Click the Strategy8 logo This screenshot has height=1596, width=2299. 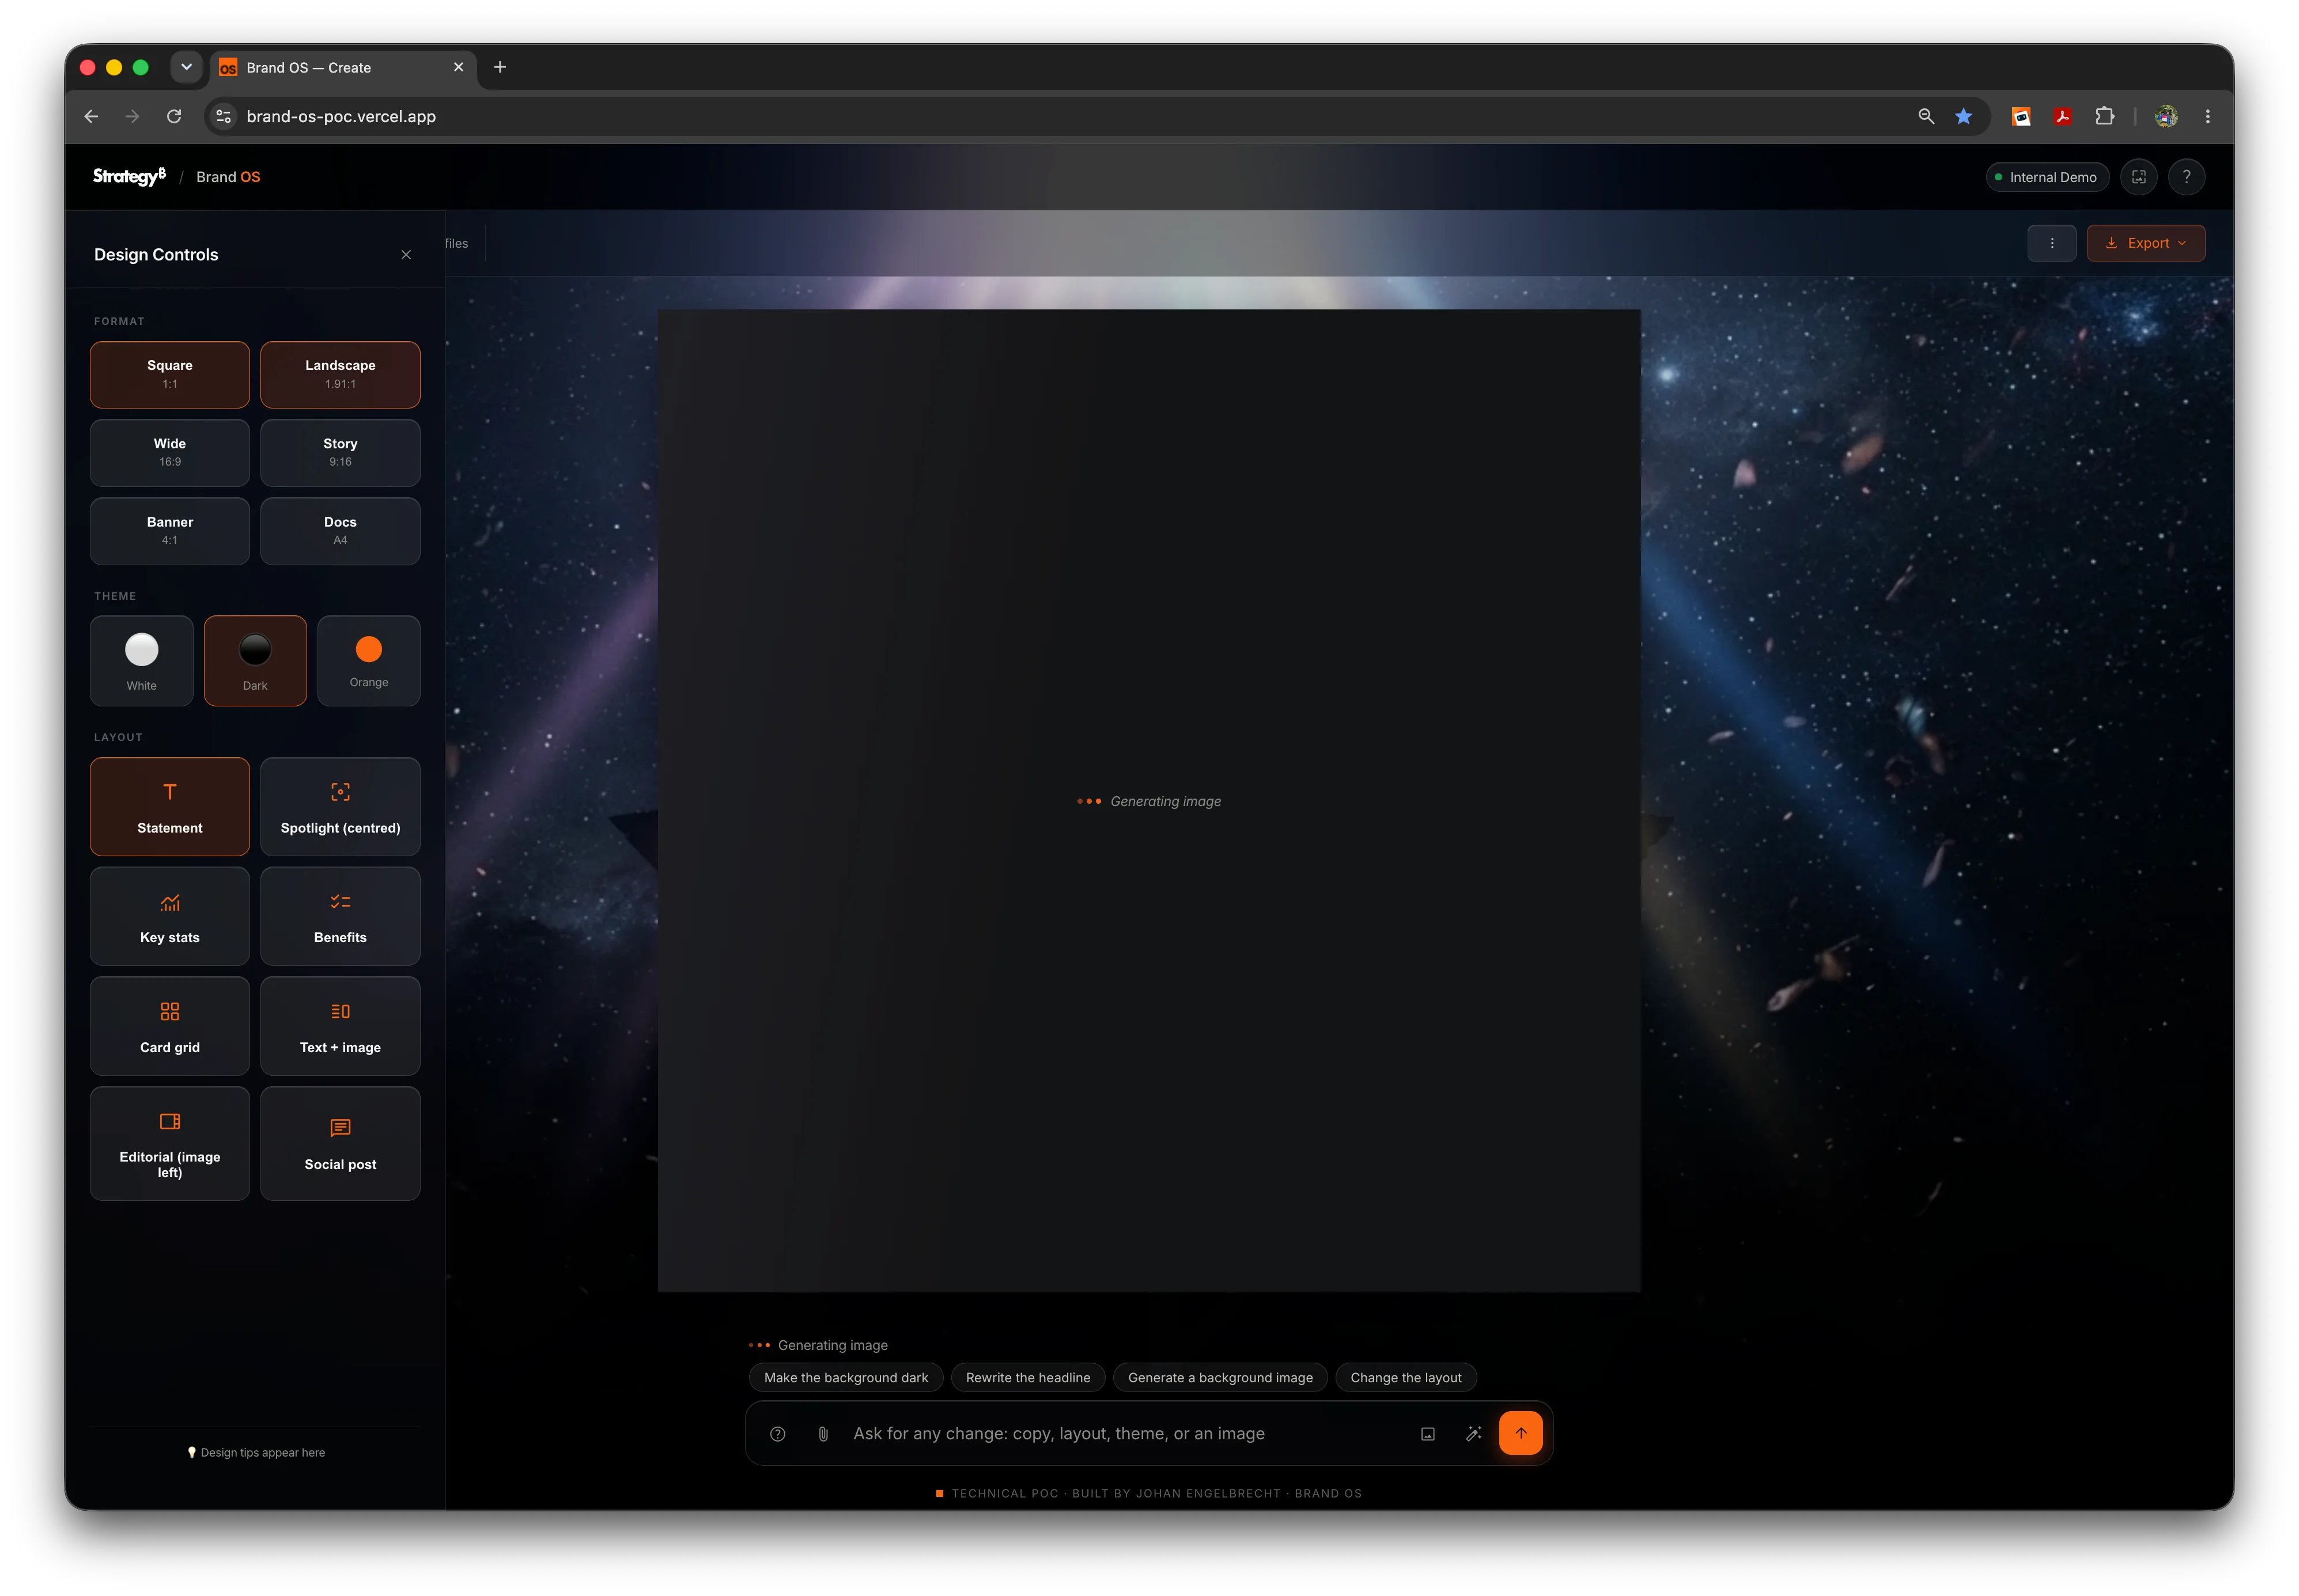coord(129,177)
